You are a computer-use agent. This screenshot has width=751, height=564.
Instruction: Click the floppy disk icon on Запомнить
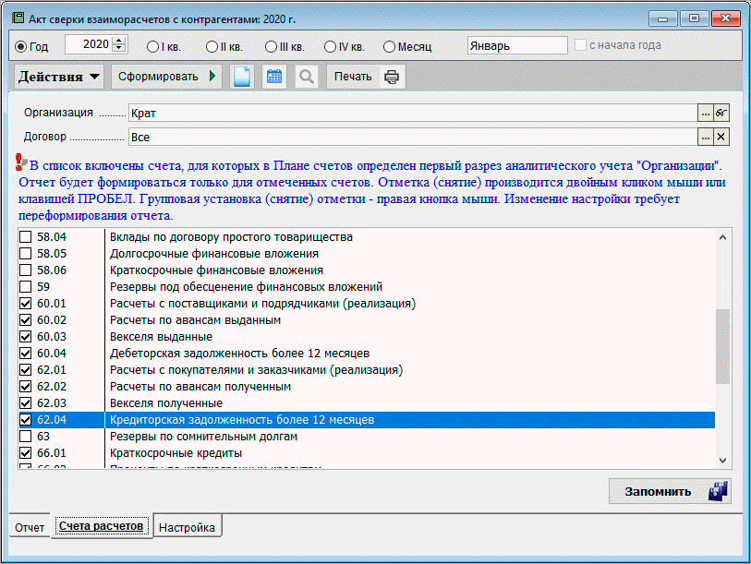click(x=718, y=491)
